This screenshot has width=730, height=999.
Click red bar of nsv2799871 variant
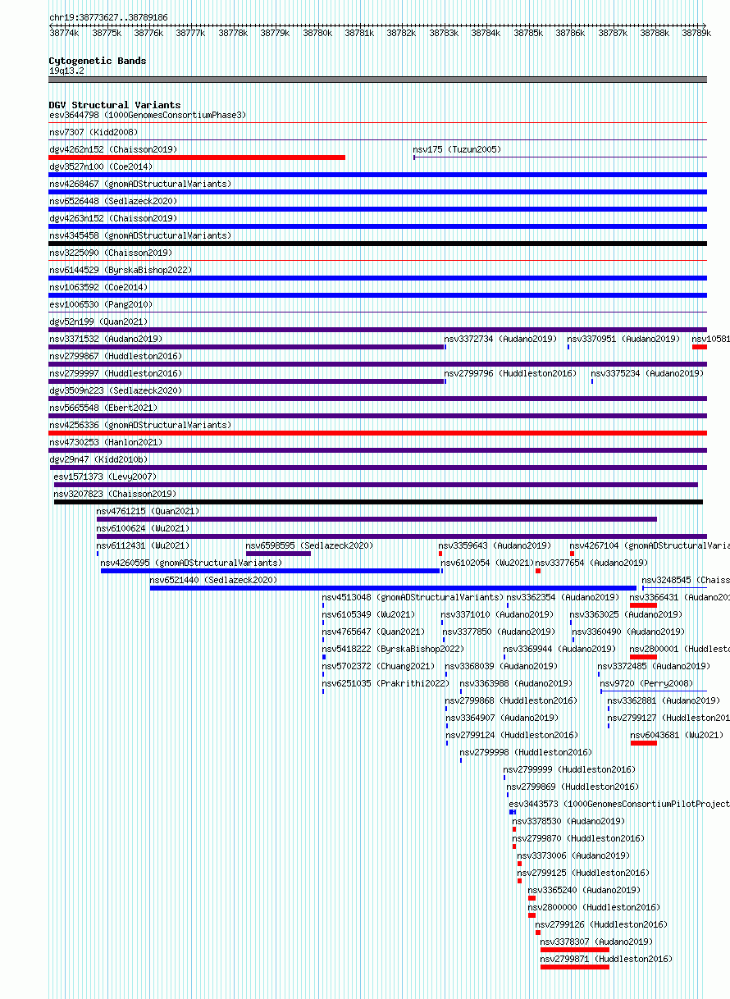point(575,967)
